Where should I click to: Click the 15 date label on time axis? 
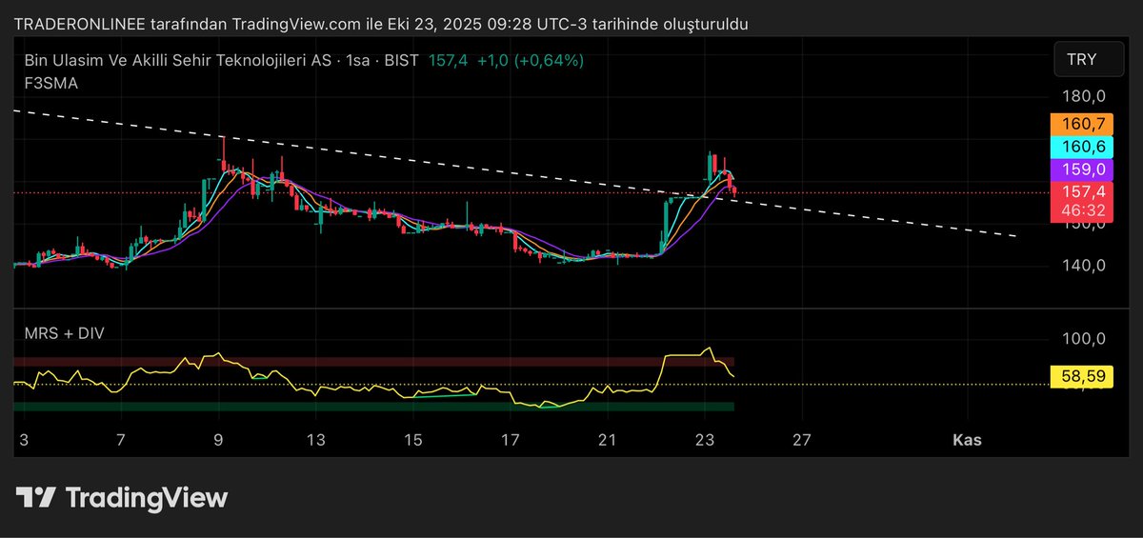[413, 439]
